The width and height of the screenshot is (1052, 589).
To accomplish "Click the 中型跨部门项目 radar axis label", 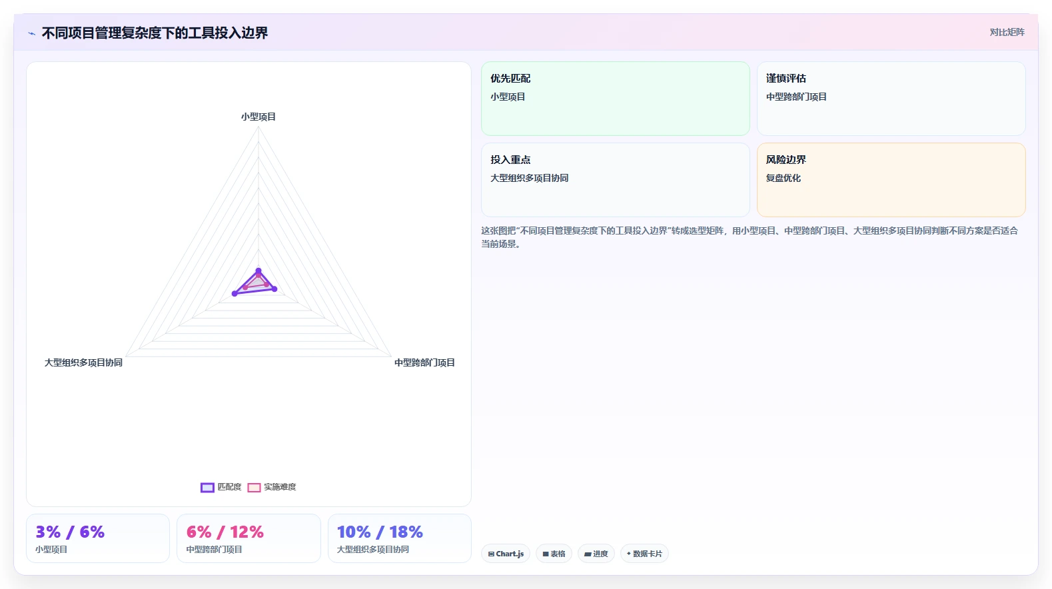I will click(x=424, y=362).
